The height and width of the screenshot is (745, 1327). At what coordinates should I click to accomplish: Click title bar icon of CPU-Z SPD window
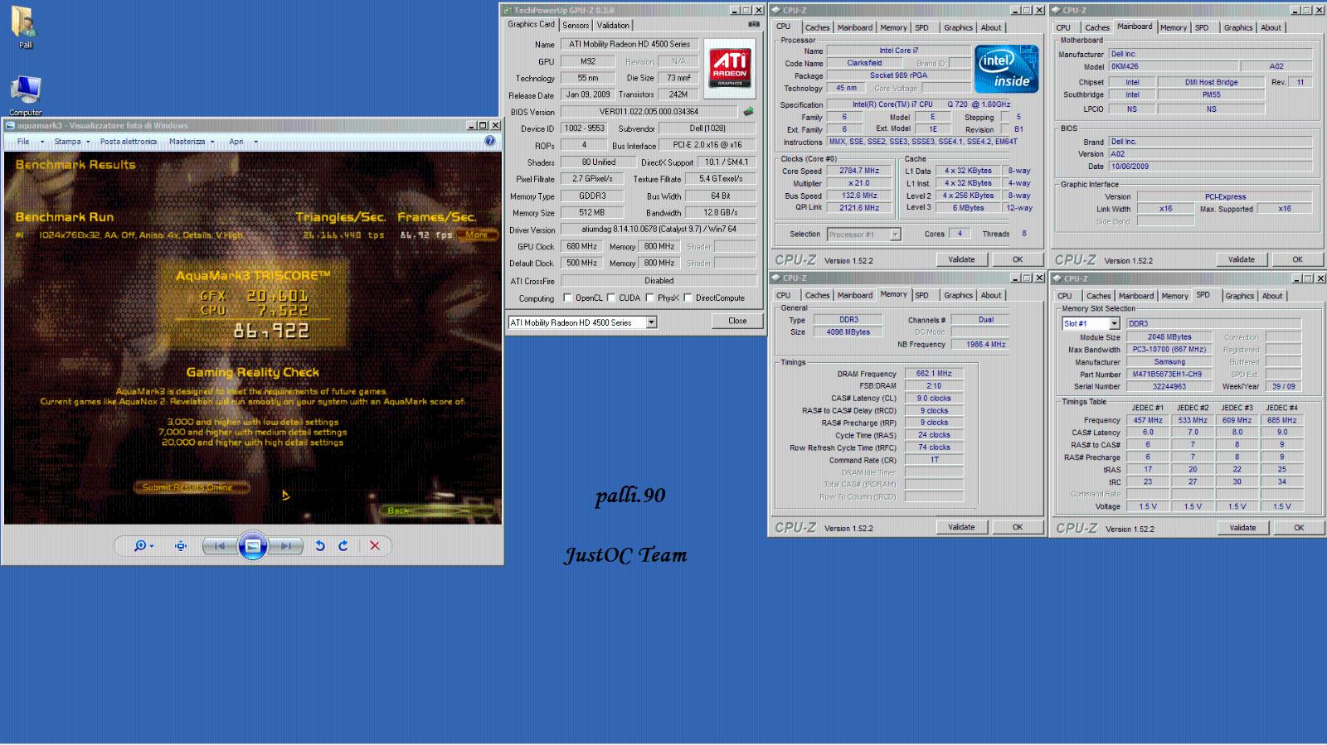pyautogui.click(x=1057, y=279)
